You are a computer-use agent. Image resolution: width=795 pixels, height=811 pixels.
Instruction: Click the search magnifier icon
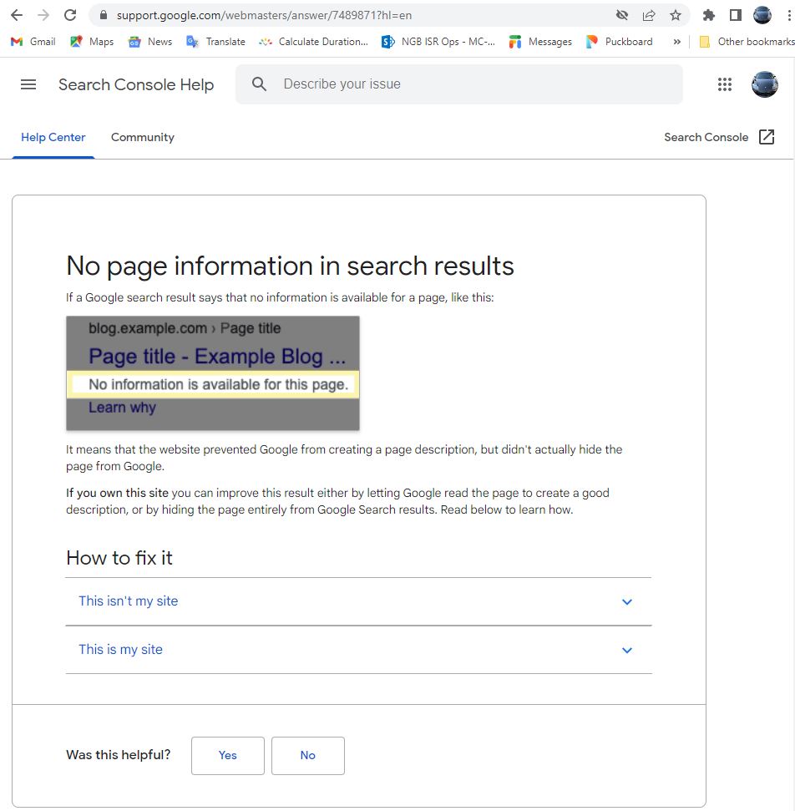coord(260,84)
